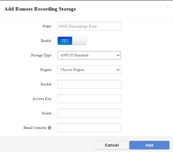Close the Add Remote Recording Storage dialog
The height and width of the screenshot is (152, 173).
tap(168, 7)
